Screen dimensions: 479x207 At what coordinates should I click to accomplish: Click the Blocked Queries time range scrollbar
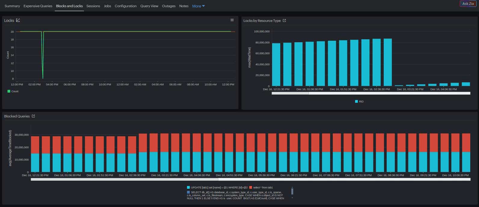[x=124, y=179]
